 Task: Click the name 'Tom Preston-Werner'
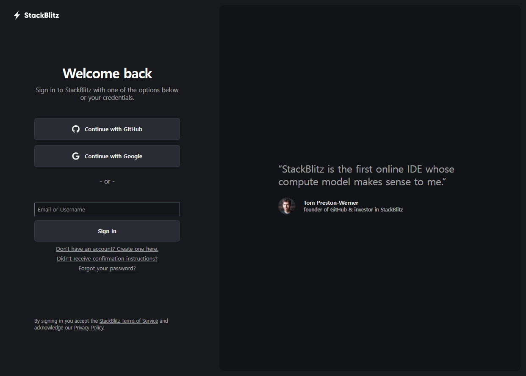pyautogui.click(x=331, y=203)
